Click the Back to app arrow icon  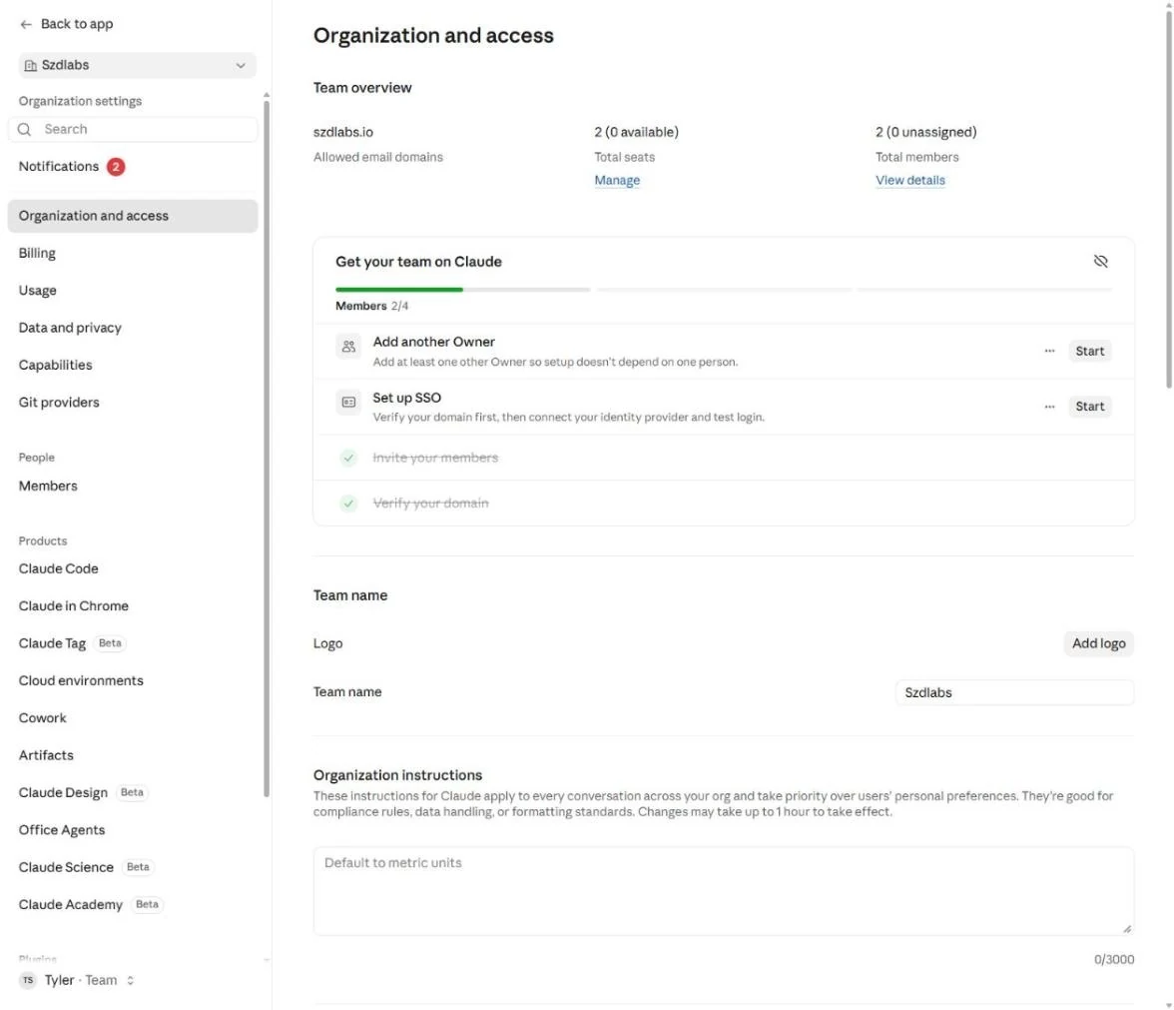click(x=26, y=24)
